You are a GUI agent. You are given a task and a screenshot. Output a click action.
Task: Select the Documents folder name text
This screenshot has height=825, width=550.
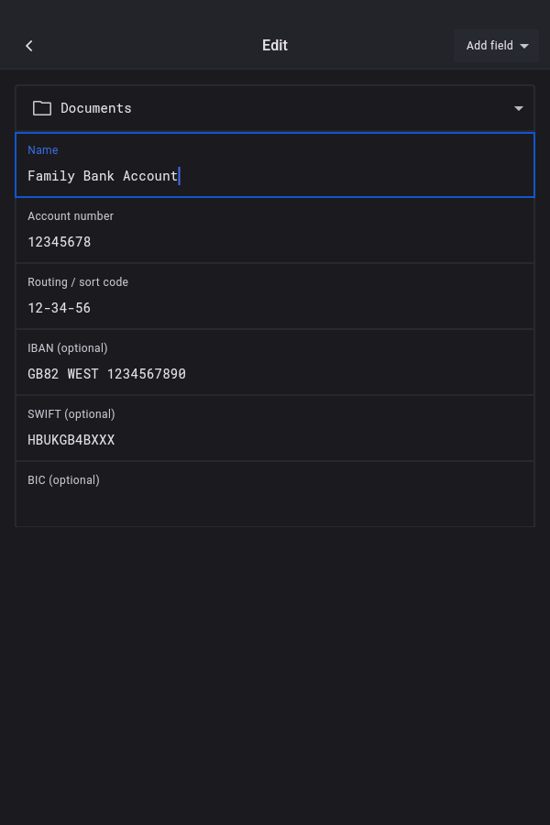point(96,108)
